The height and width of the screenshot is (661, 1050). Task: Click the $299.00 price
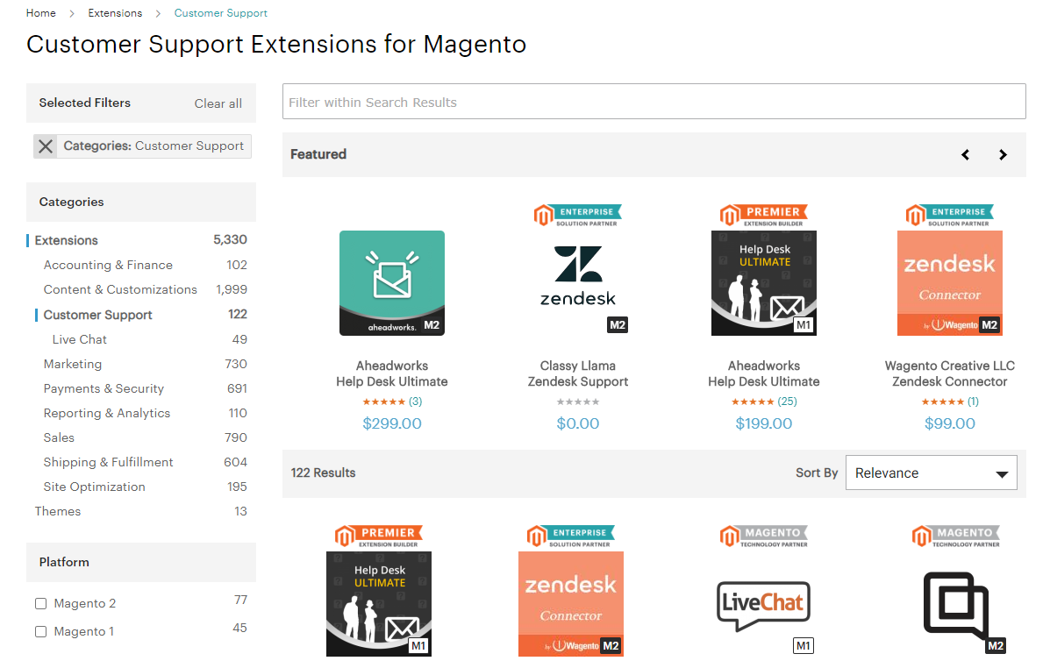392,423
